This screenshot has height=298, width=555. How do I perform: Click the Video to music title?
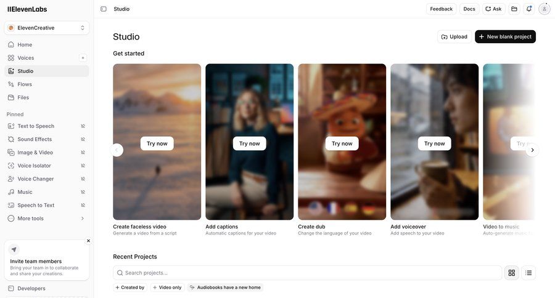coord(501,227)
